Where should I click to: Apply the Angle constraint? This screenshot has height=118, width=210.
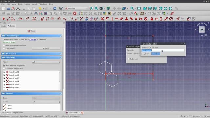tap(178, 19)
